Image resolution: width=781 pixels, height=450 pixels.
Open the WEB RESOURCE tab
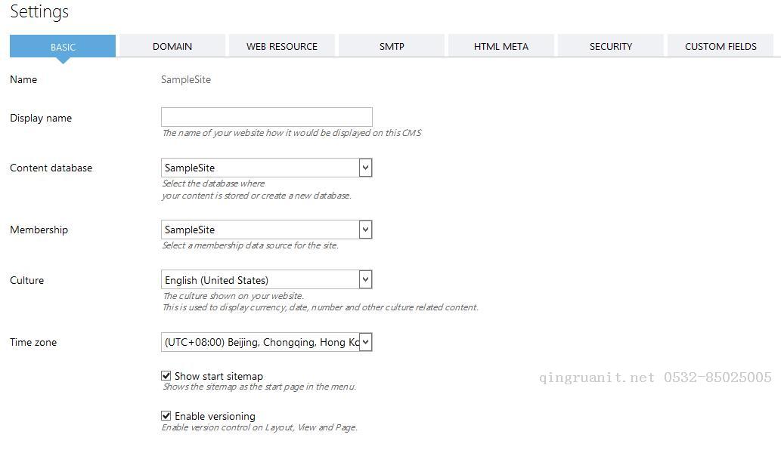click(x=282, y=46)
